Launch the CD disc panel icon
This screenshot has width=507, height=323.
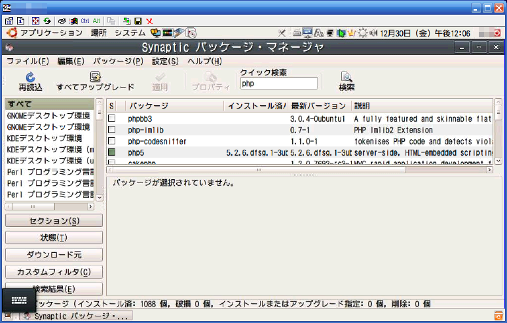click(x=191, y=33)
